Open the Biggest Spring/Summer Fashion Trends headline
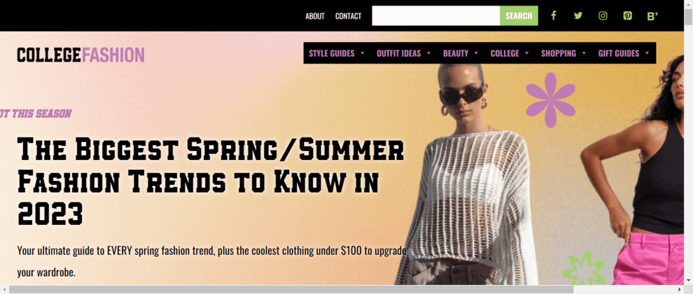Image resolution: width=693 pixels, height=294 pixels. point(211,182)
